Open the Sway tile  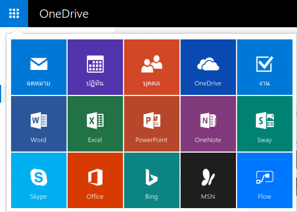[x=265, y=124]
